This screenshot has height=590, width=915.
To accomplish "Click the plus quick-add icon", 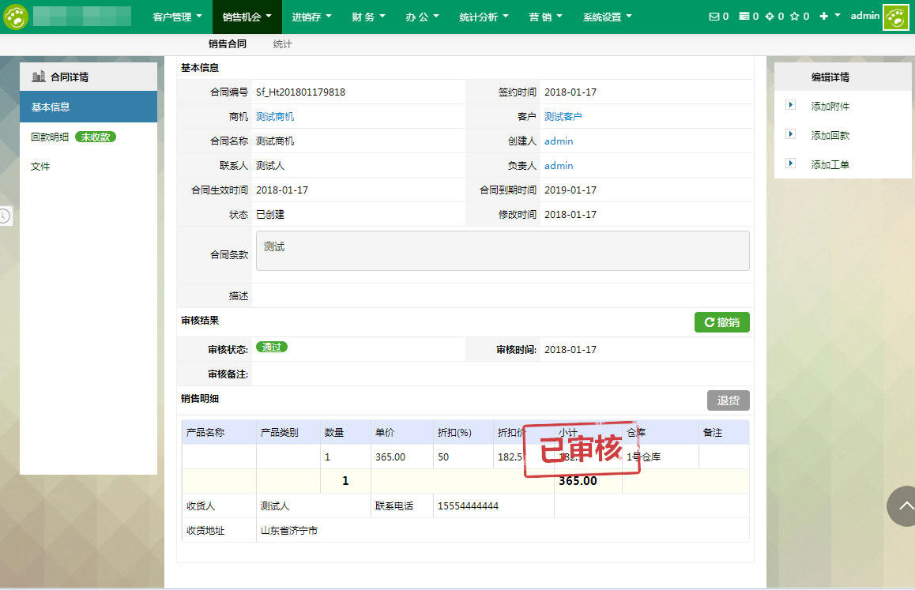I will (823, 17).
